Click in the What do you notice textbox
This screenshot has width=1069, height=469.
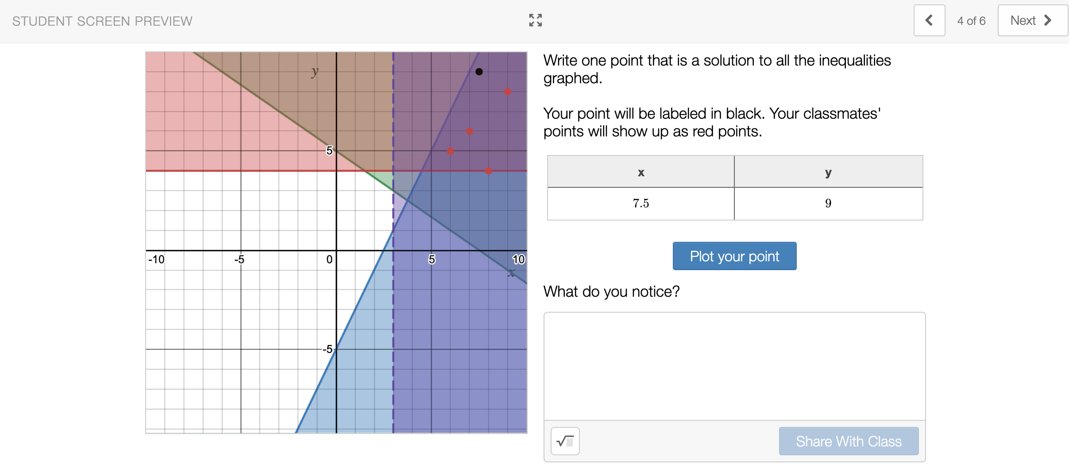(x=734, y=366)
